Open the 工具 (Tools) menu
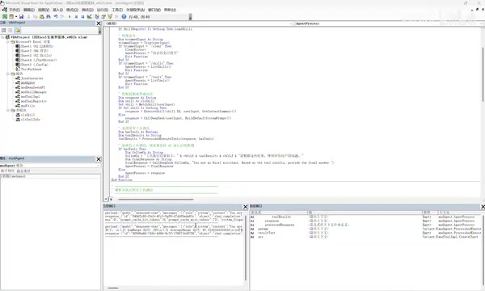The image size is (485, 291). point(117,10)
